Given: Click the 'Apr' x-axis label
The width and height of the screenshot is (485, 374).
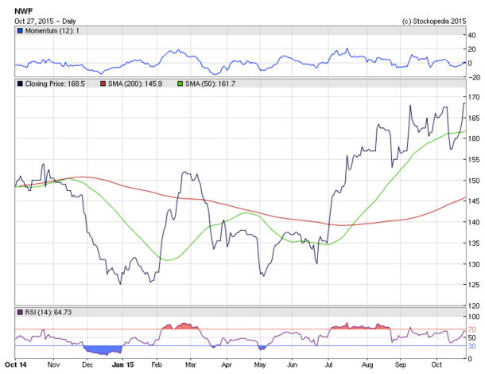Looking at the screenshot, I should 227,364.
